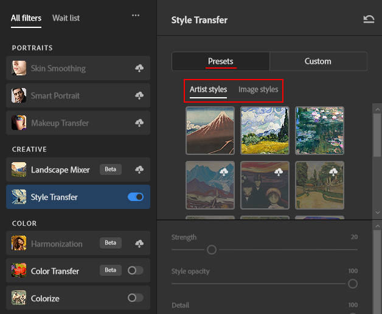Switch to the Wait list tab
Viewport: 382px width, 314px height.
point(66,18)
